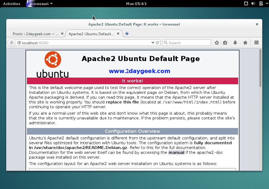The image size is (269, 189).
Task: Close the Apache2 Ubuntu Default tab
Action: coord(118,34)
